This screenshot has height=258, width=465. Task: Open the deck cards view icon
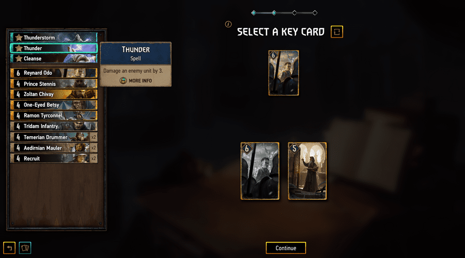(25, 248)
